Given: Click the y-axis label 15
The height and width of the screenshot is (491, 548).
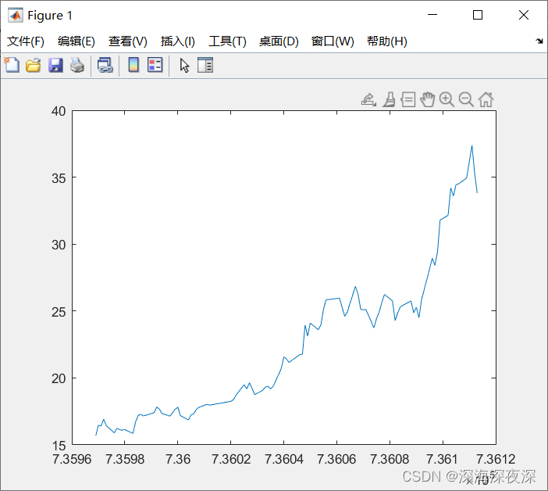Looking at the screenshot, I should point(59,446).
